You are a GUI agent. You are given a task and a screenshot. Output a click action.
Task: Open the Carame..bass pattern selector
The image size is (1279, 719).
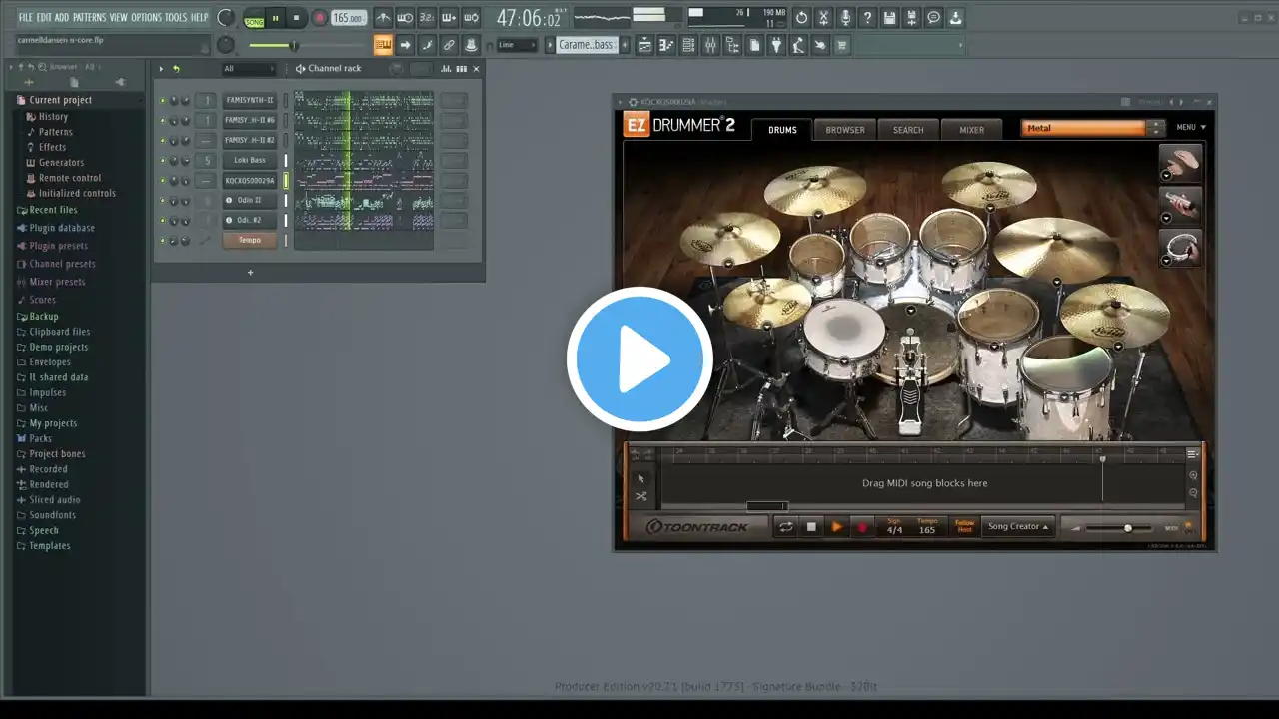[x=588, y=45]
